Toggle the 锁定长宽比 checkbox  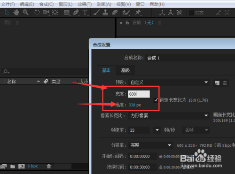(156, 100)
